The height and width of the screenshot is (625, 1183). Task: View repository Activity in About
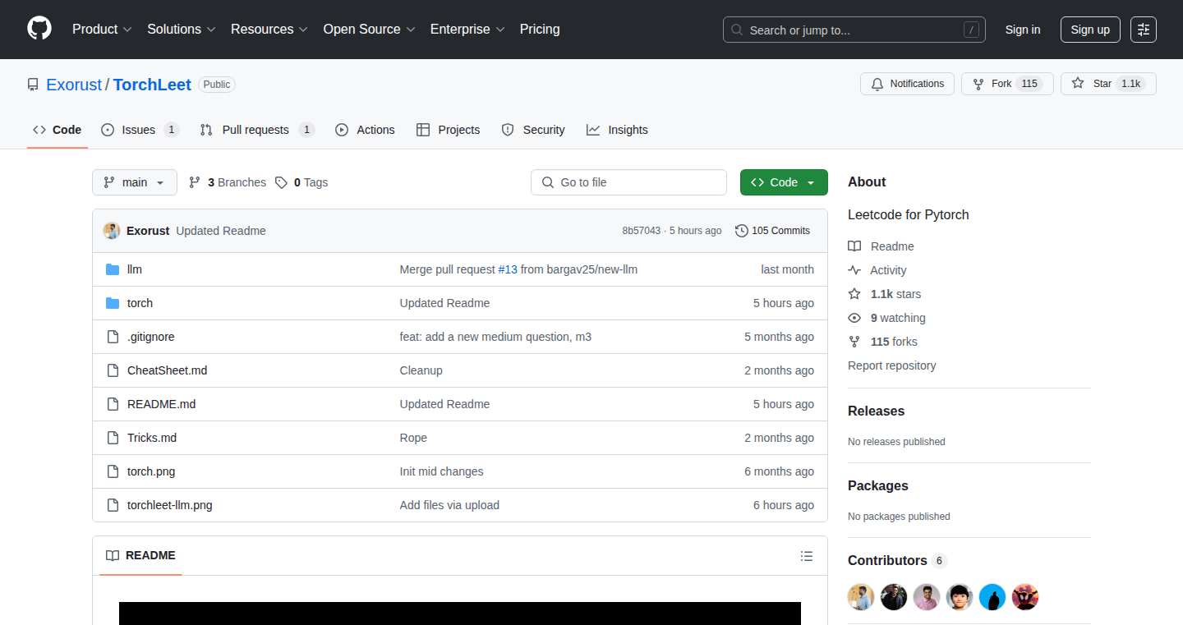coord(877,270)
